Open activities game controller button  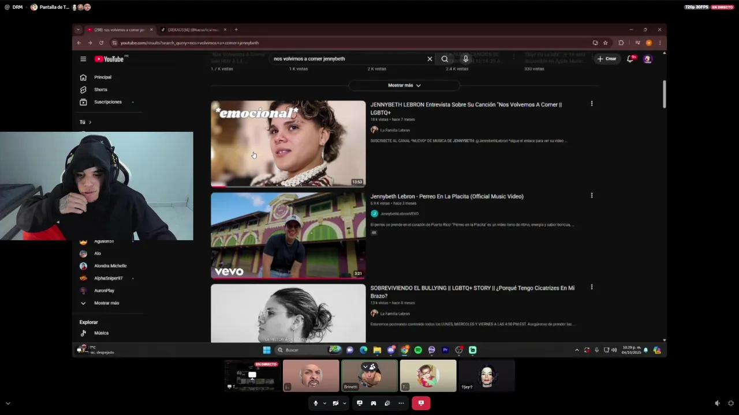pyautogui.click(x=374, y=403)
